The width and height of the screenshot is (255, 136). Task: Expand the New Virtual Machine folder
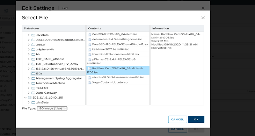click(x=29, y=83)
